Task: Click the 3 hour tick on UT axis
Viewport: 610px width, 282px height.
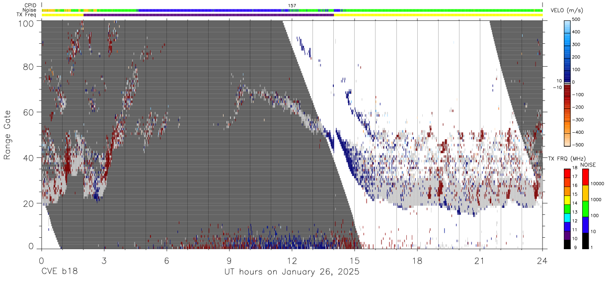Action: [104, 260]
